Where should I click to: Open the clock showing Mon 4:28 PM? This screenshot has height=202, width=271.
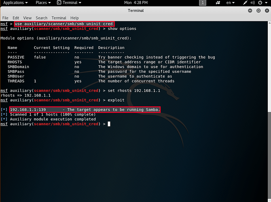tap(135, 3)
